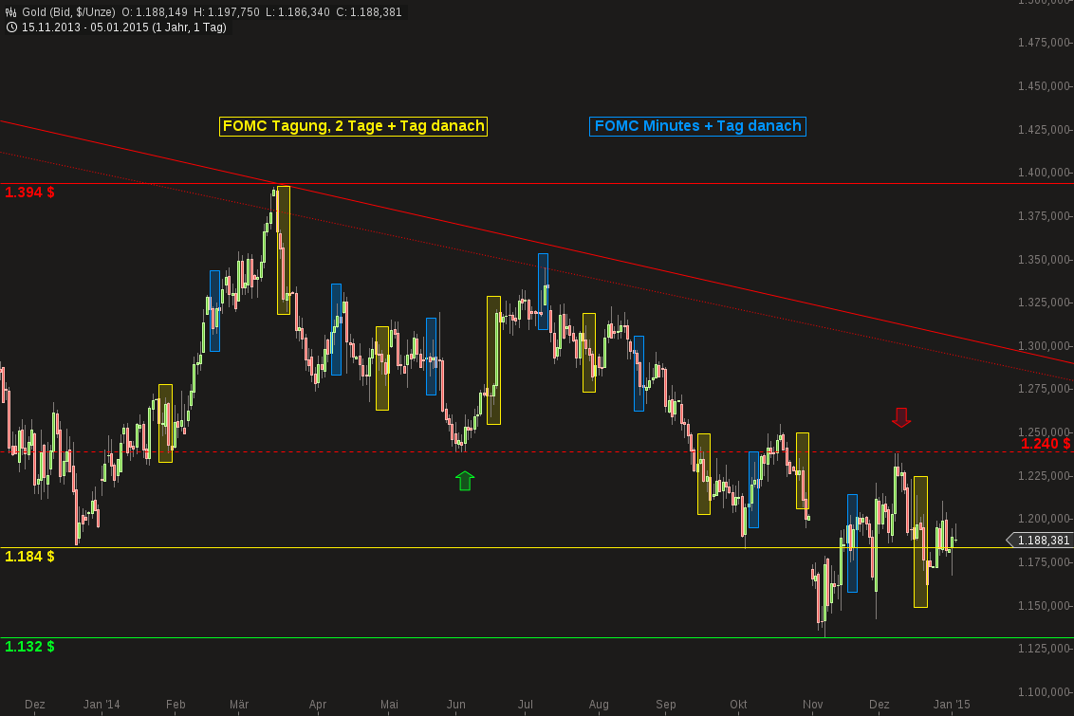This screenshot has height=716, width=1074.
Task: Click the FOMC Tagung, 2 Tage + Tag danach legend
Action: [x=353, y=125]
